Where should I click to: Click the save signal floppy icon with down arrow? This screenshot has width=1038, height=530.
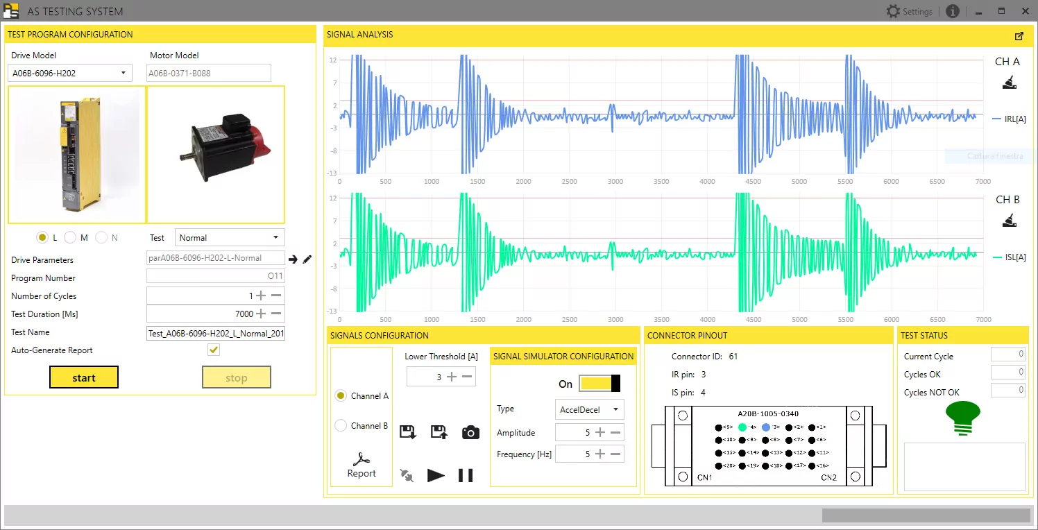[x=408, y=433]
